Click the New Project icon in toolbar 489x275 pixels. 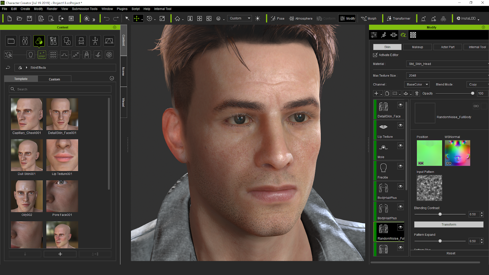pos(9,19)
